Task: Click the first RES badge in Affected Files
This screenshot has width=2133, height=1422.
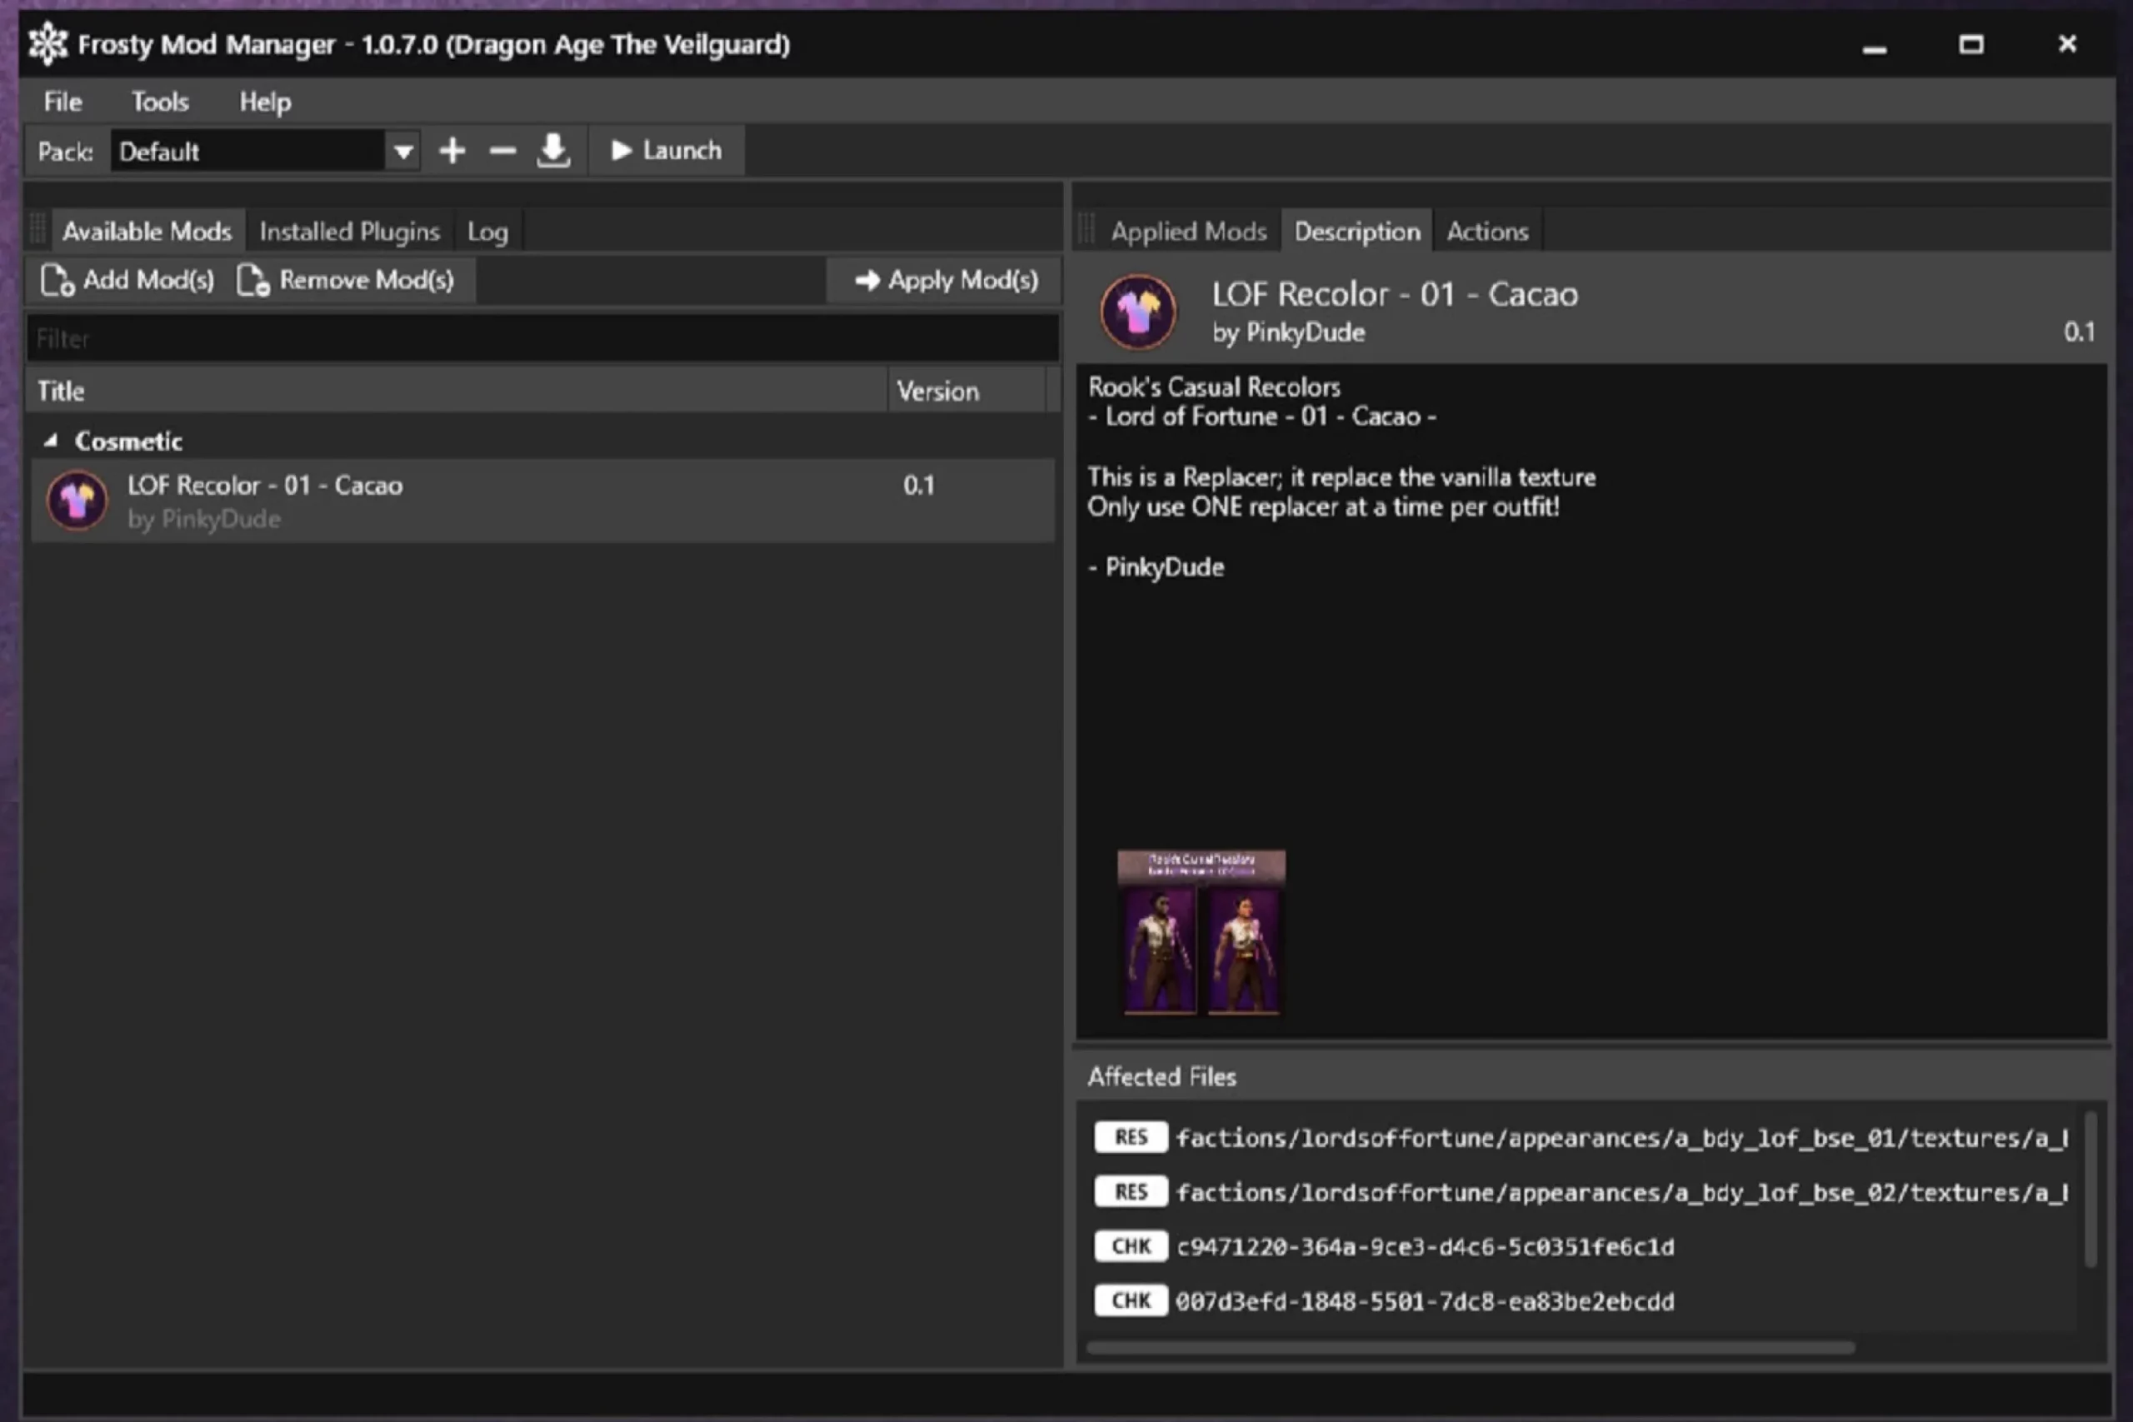Action: click(x=1130, y=1137)
